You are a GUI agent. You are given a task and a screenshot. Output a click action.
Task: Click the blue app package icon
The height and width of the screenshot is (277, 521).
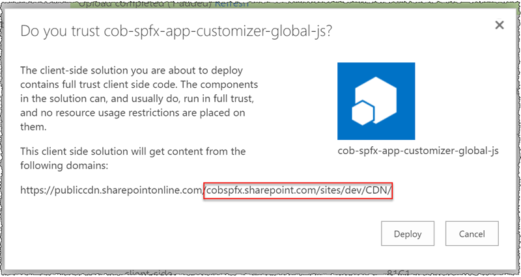click(x=376, y=101)
